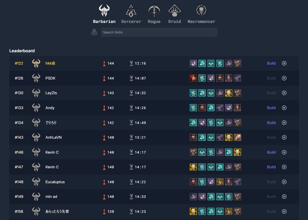
Task: Click the barbarian helmet icon beside LayZIs
Action: tap(36, 93)
